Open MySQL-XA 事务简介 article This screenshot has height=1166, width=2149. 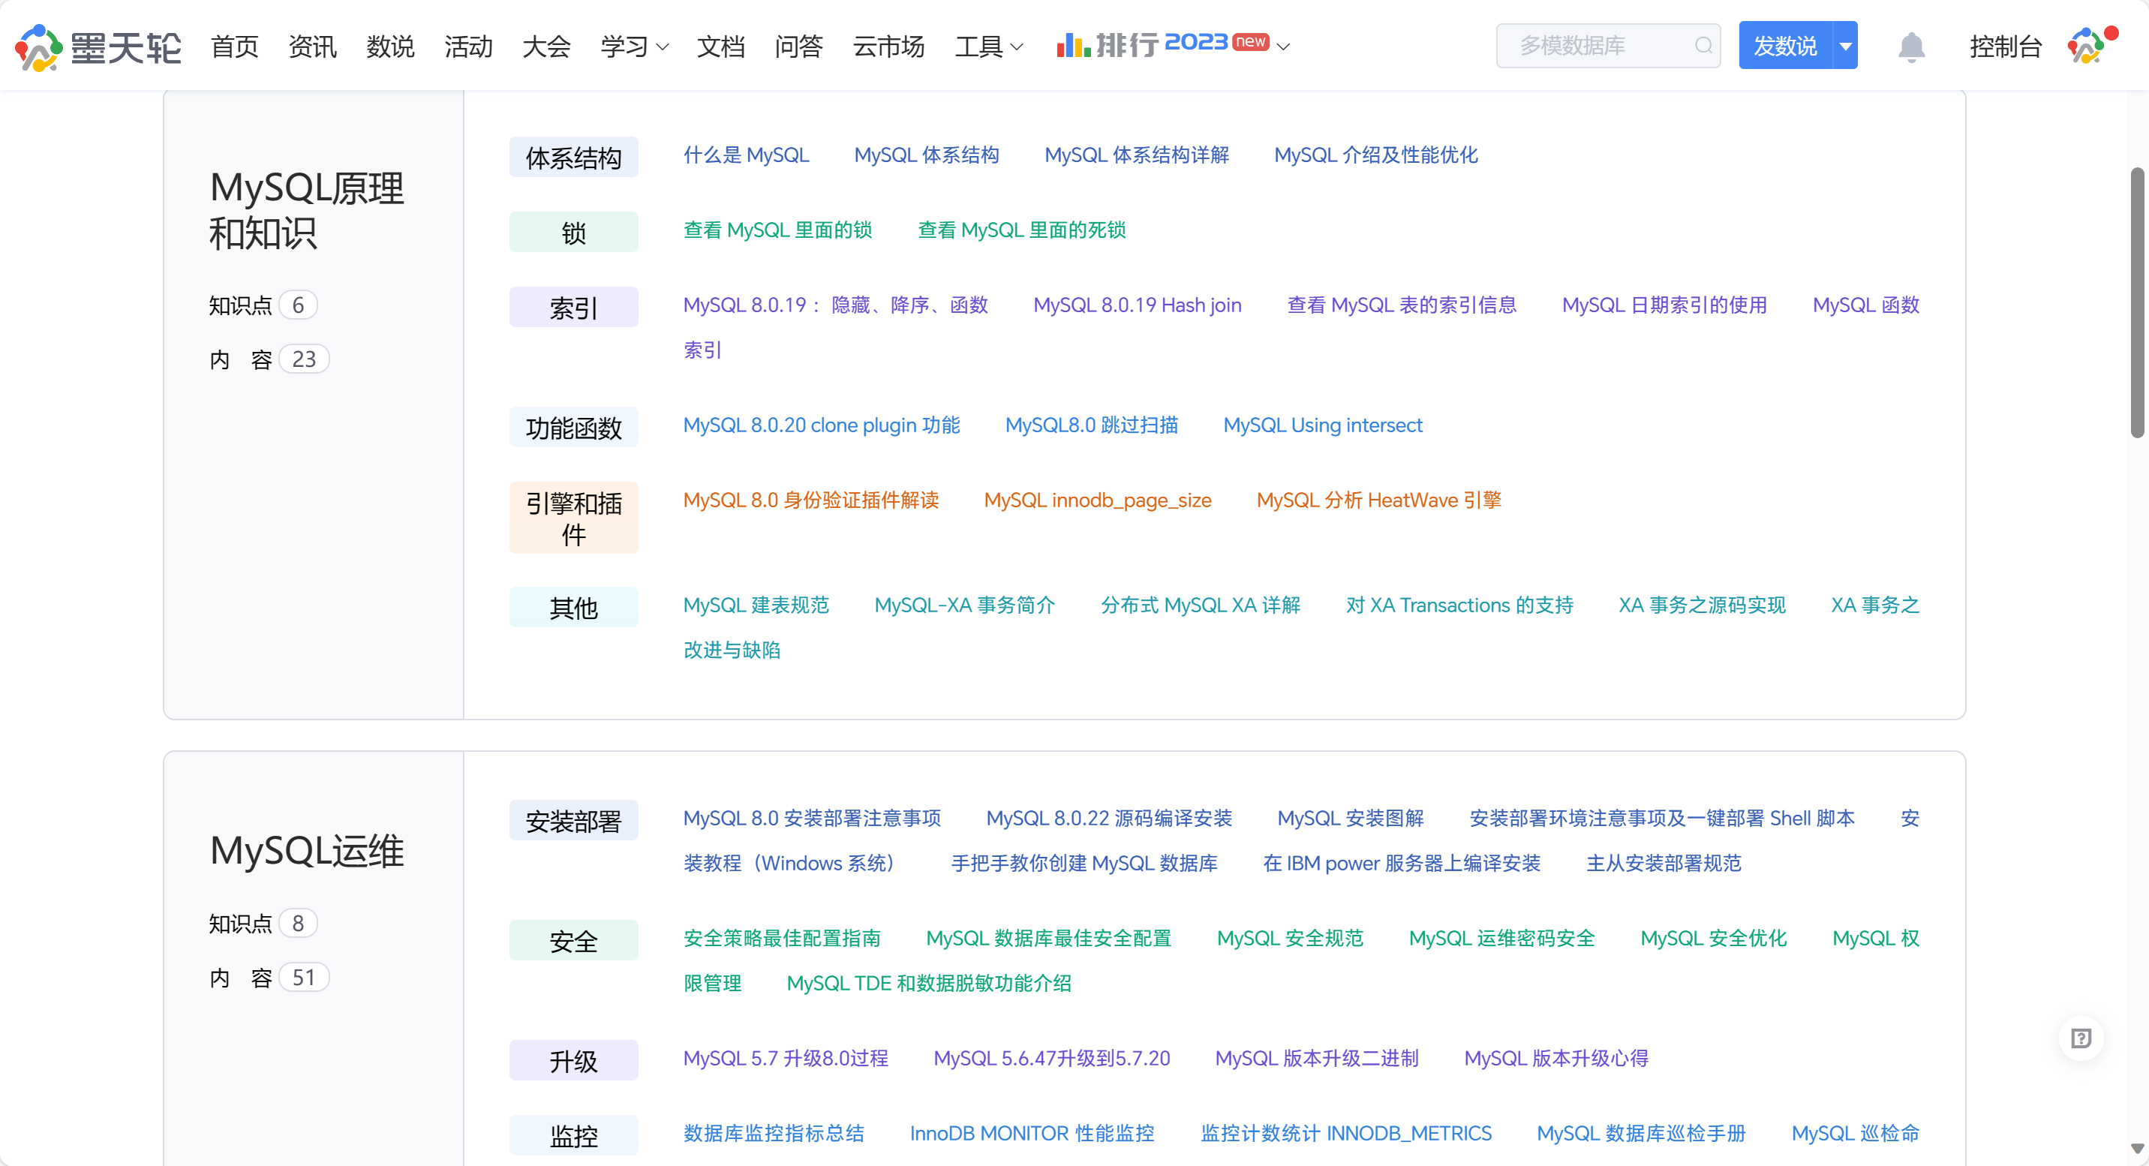(965, 606)
